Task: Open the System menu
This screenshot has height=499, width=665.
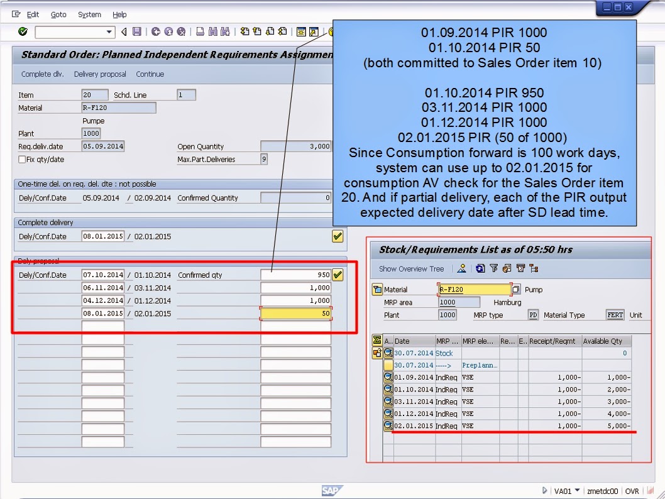Action: point(89,14)
